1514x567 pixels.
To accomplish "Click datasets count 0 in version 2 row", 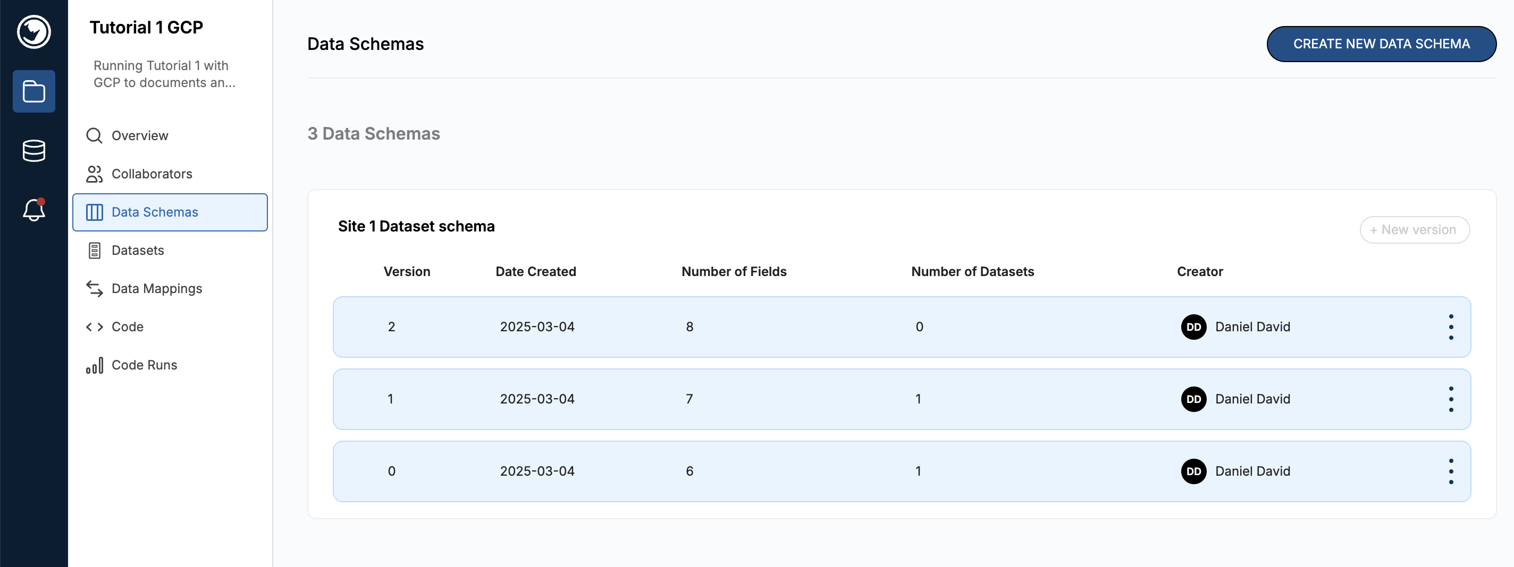I will click(919, 327).
